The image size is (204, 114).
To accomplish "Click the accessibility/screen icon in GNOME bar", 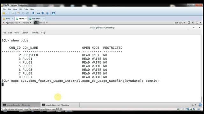I will click(189, 22).
